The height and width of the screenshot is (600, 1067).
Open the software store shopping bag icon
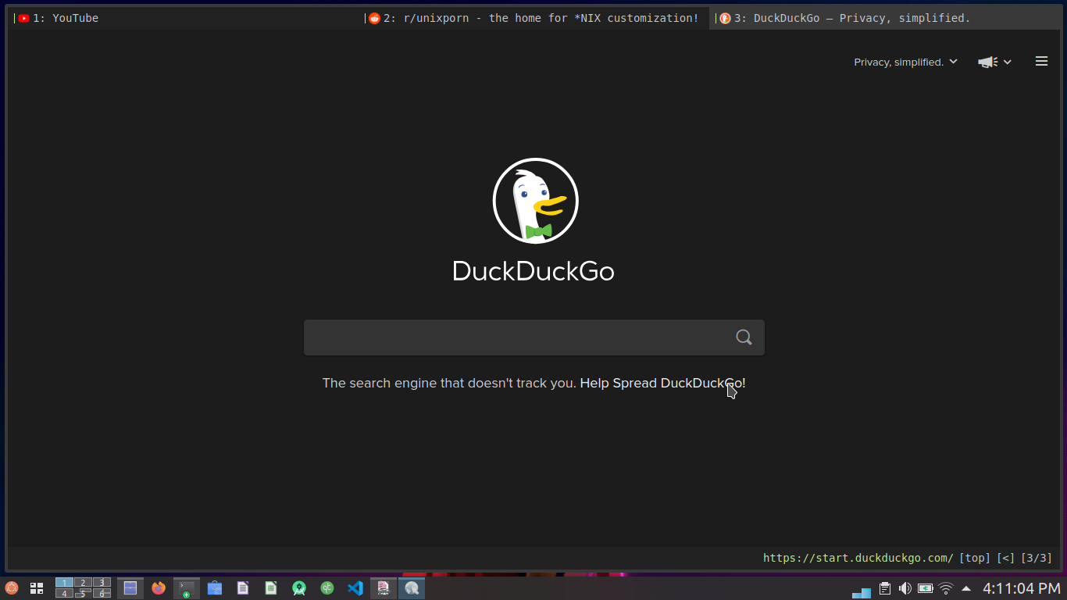pyautogui.click(x=215, y=588)
